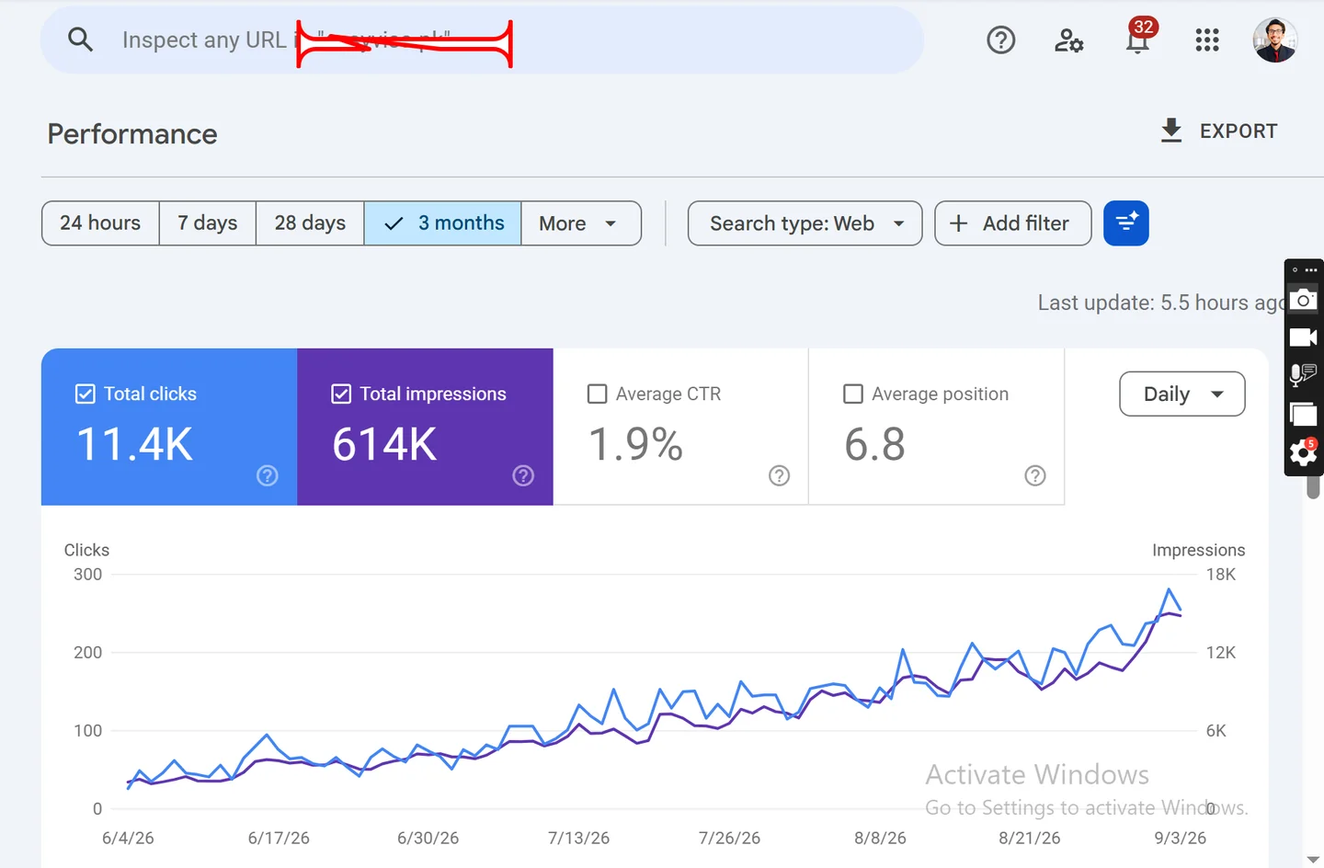Click the microphone icon in side toolbar

coord(1303,375)
